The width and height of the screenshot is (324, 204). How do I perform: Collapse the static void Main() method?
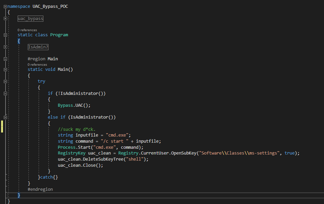coord(5,70)
